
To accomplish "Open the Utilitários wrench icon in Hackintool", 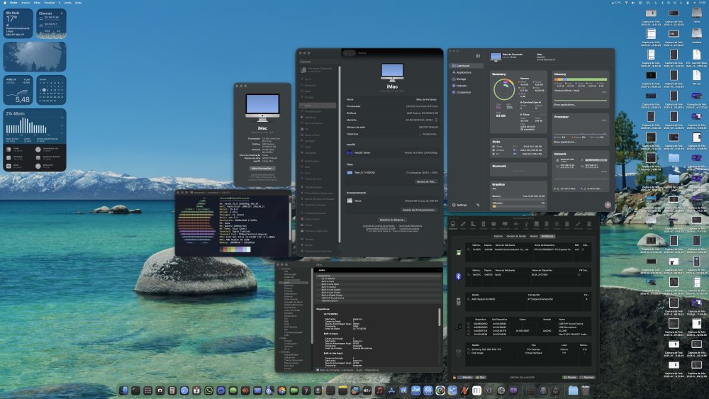I will pos(578,224).
